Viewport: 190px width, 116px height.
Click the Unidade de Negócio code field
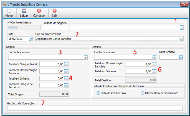pyautogui.click(x=55, y=28)
